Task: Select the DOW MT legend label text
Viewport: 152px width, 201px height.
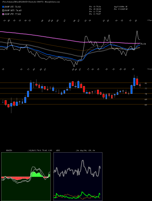Action: 13,11
